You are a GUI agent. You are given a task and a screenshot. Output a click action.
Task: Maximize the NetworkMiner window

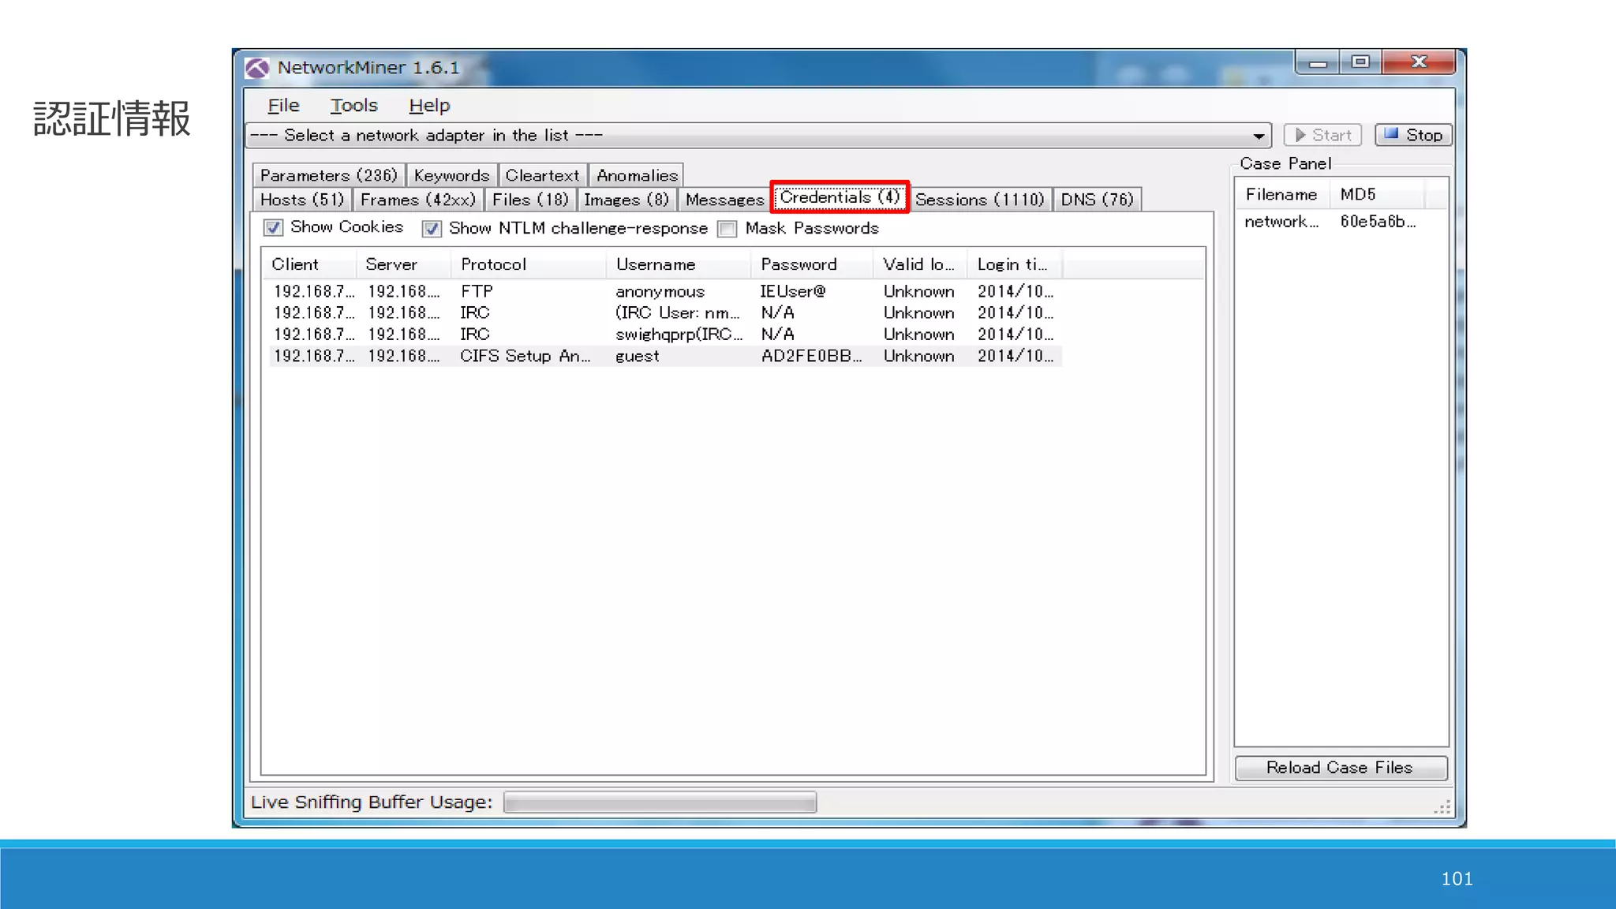(1360, 62)
